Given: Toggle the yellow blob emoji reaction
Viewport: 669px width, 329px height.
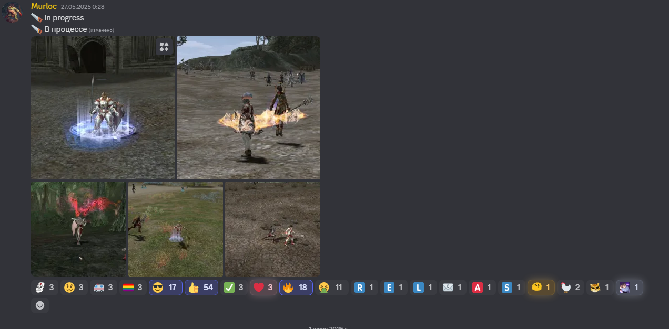Looking at the screenshot, I should pyautogui.click(x=541, y=288).
